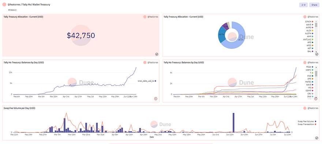Toggle the WBTC series in the balances legend

[310, 70]
